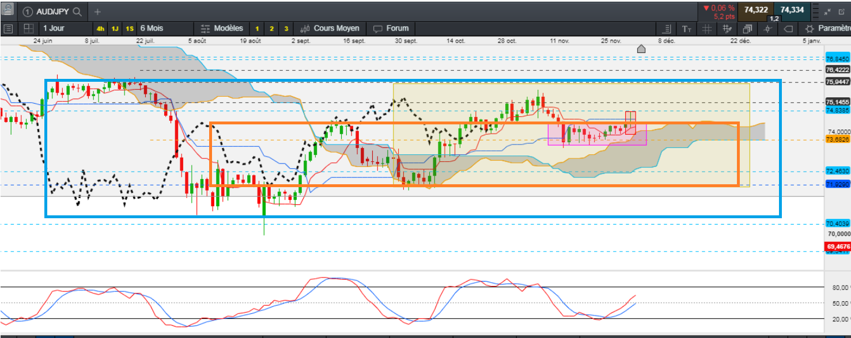Open Paramètres chart settings
The width and height of the screenshot is (851, 338).
827,28
